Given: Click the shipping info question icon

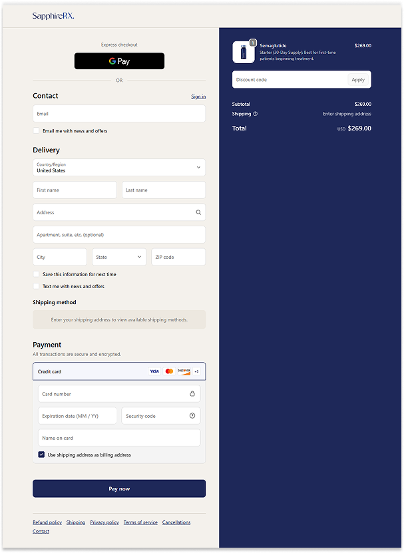Looking at the screenshot, I should [256, 114].
